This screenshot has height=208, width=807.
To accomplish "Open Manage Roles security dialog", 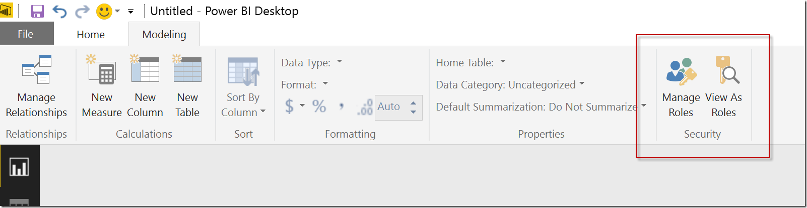I will (681, 86).
